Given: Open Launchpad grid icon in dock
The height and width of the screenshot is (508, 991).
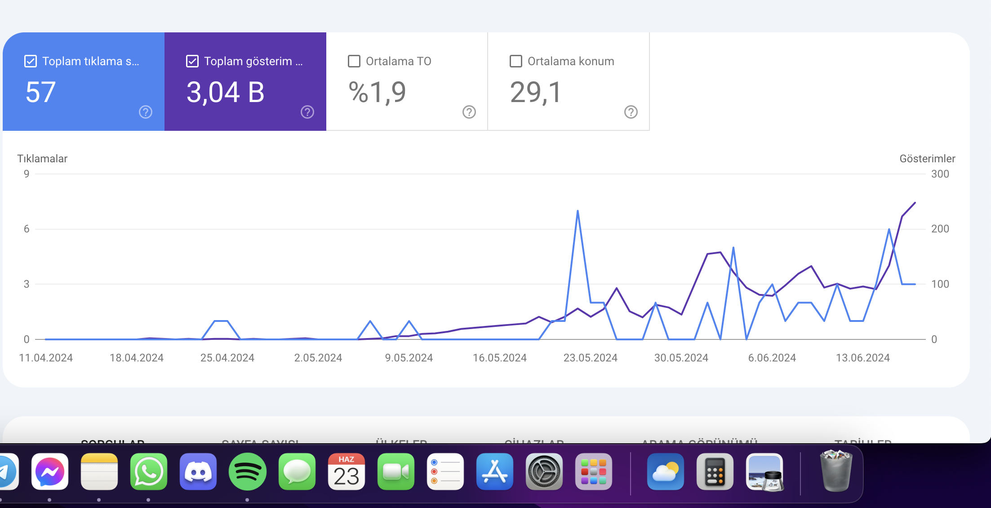Looking at the screenshot, I should pyautogui.click(x=594, y=472).
